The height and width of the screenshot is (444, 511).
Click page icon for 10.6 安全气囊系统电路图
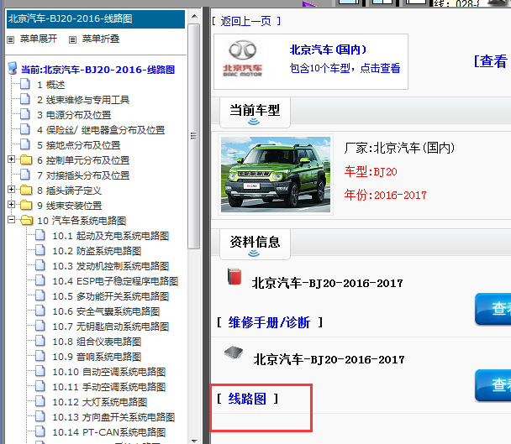[x=40, y=311]
